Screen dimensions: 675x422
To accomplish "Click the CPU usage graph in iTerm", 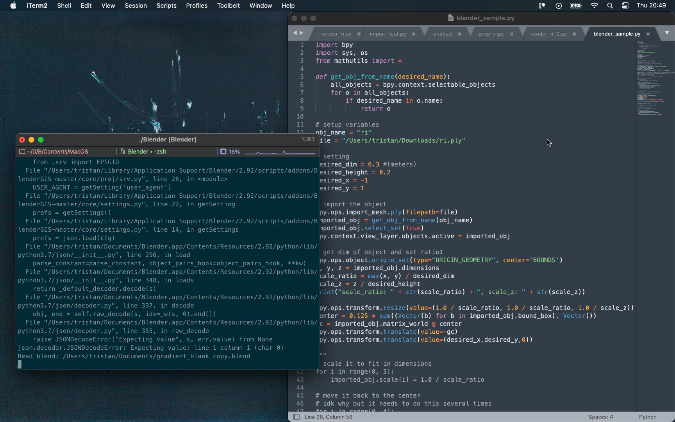I will (x=280, y=152).
